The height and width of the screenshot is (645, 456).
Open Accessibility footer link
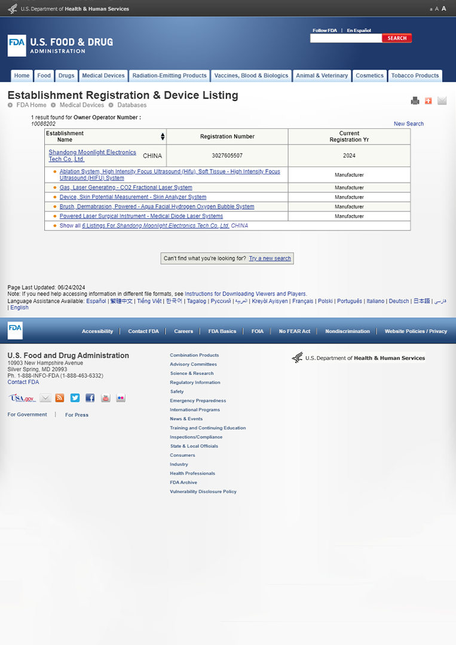[x=97, y=331]
